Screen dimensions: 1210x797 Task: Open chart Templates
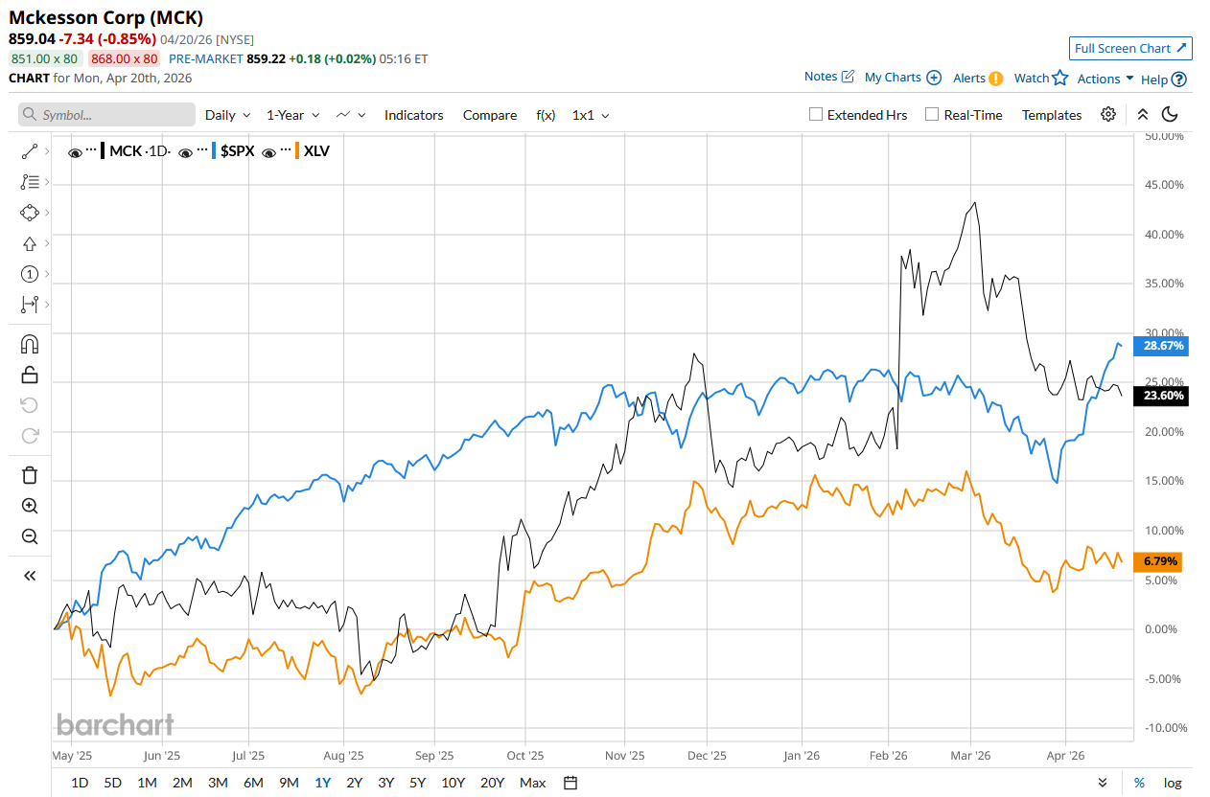click(1052, 115)
